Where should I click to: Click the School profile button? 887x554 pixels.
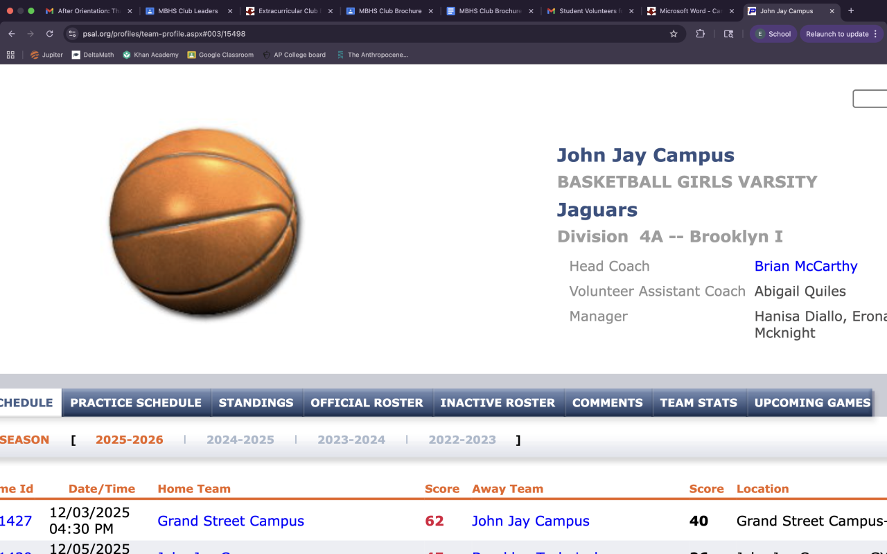[773, 34]
